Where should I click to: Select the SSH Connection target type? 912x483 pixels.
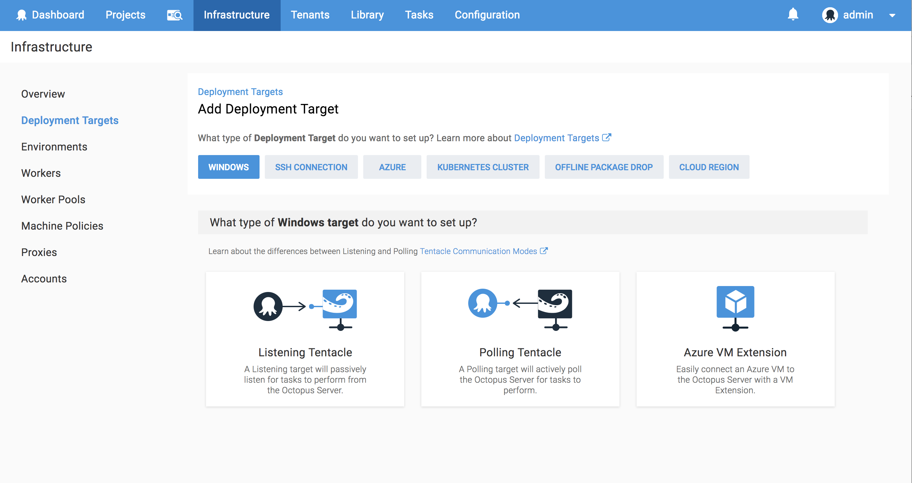(311, 167)
